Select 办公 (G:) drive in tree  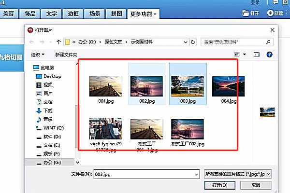coord(48,163)
